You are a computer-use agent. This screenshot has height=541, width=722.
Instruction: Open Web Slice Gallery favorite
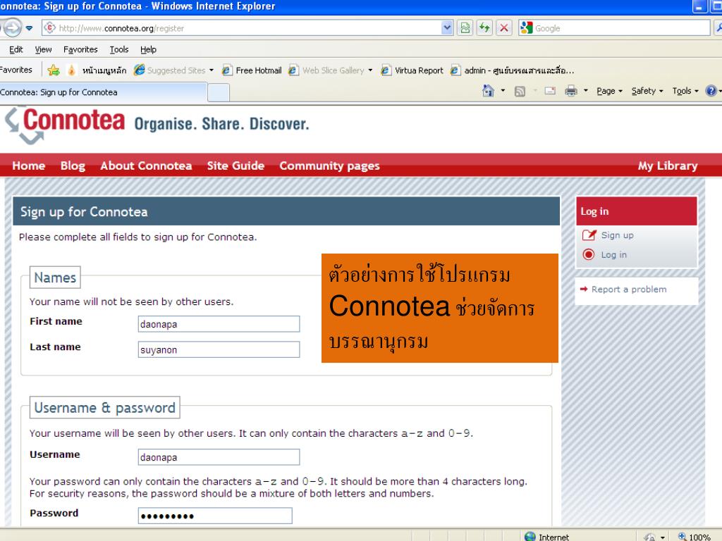pos(326,70)
